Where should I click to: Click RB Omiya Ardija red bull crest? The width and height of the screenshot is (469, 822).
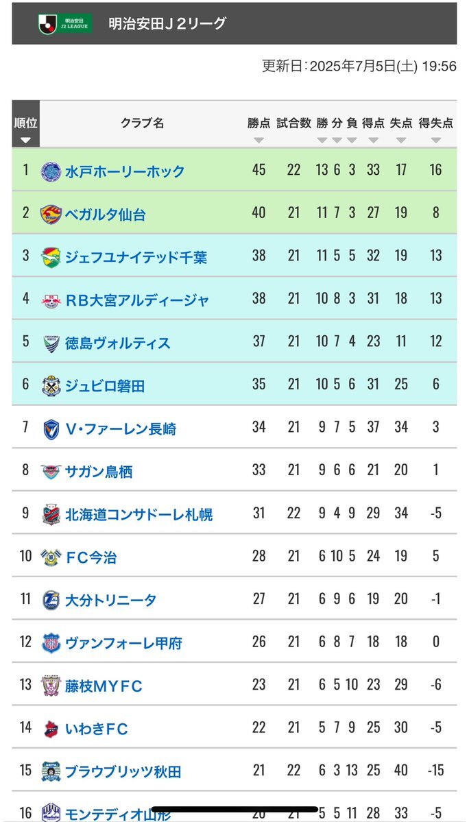coord(51,300)
